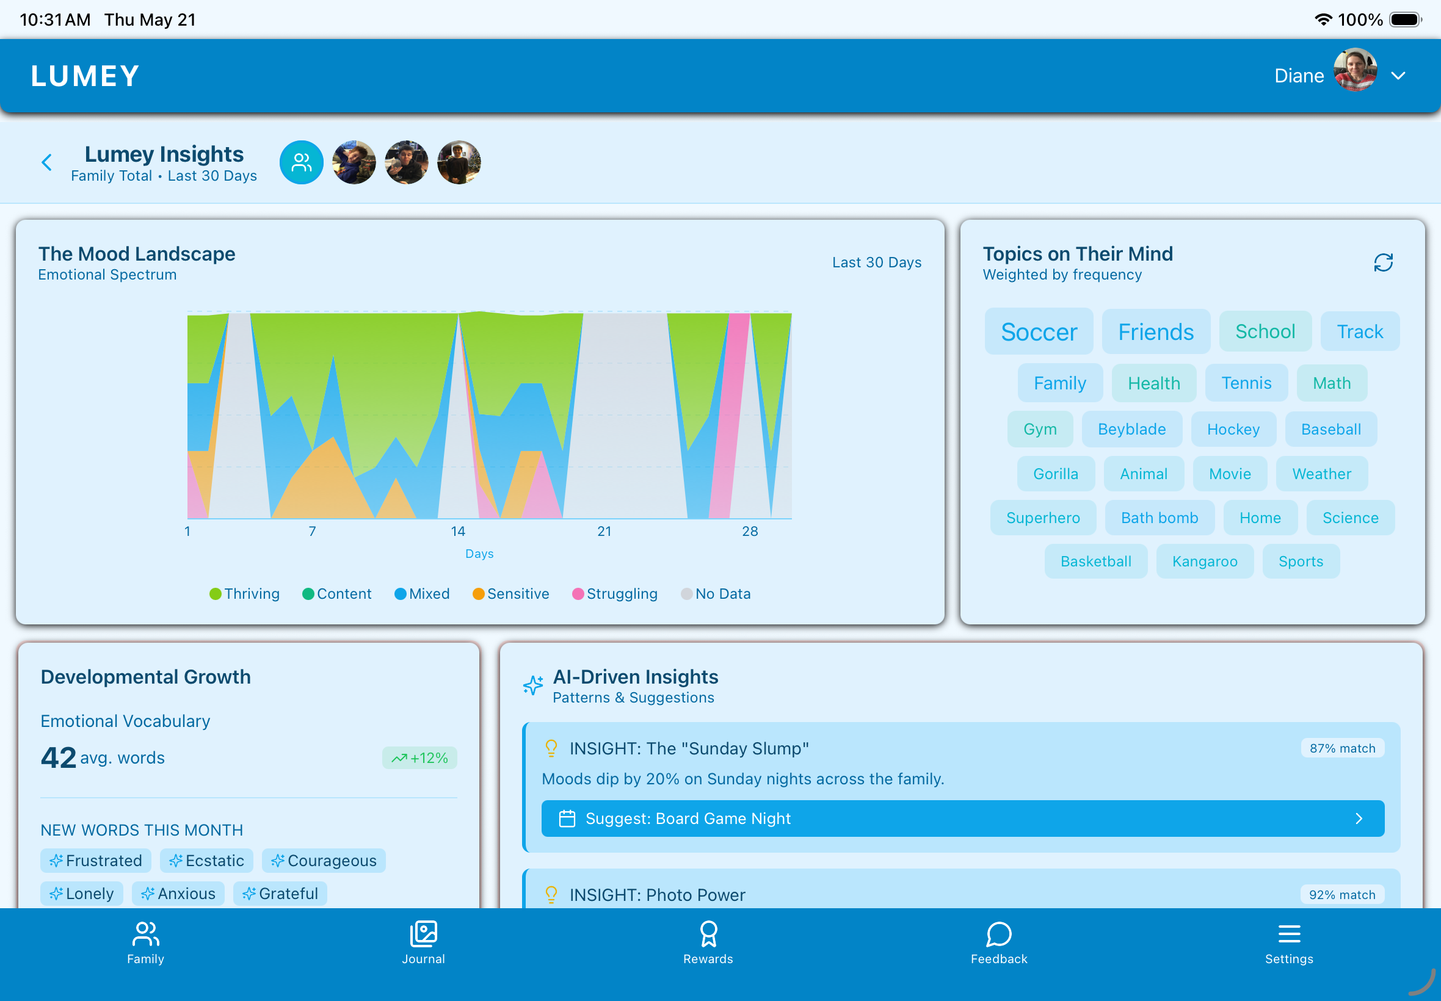Toggle the No Data legend entry
This screenshot has width=1441, height=1001.
click(x=716, y=594)
